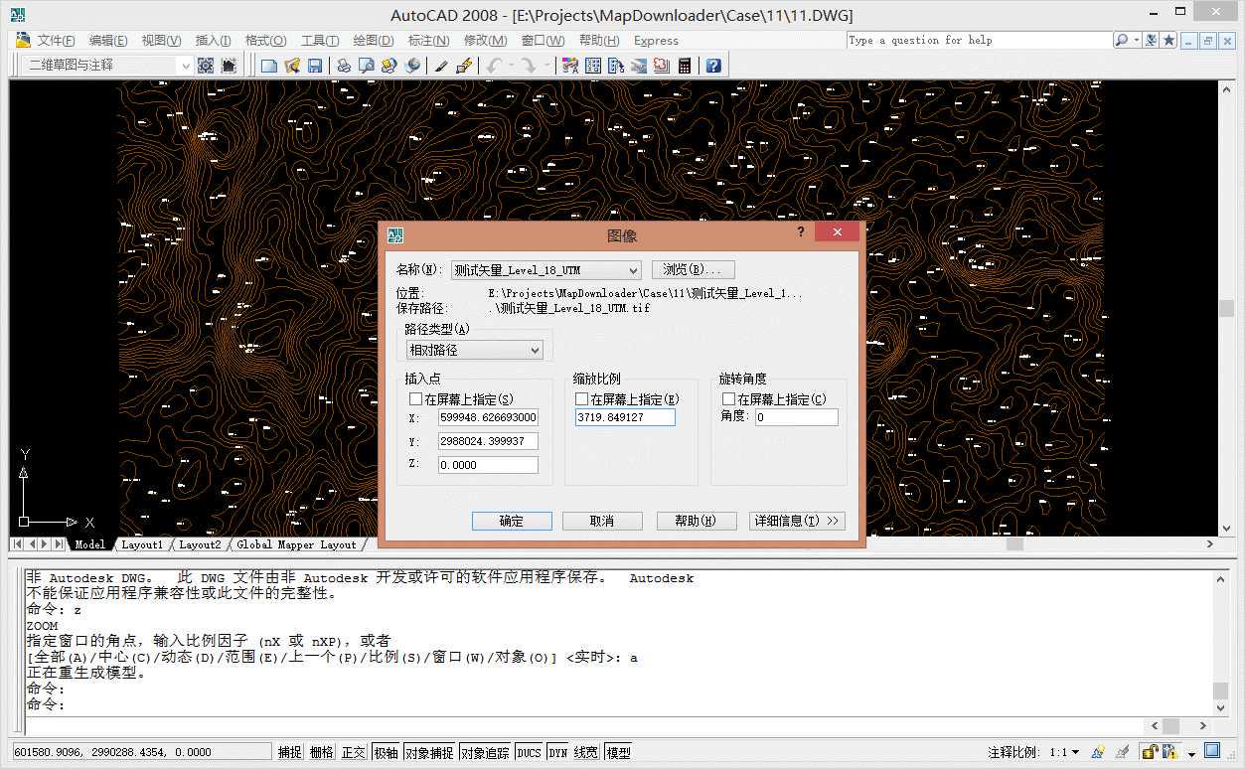Click the X coordinate input field
Viewport: 1245px width, 769px height.
487,418
